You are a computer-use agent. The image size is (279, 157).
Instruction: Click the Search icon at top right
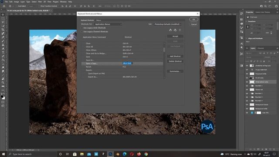[x=265, y=6]
